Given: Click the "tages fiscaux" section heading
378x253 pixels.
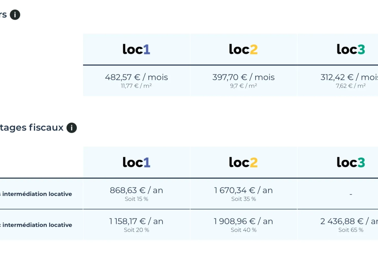Looking at the screenshot, I should click(x=32, y=127).
